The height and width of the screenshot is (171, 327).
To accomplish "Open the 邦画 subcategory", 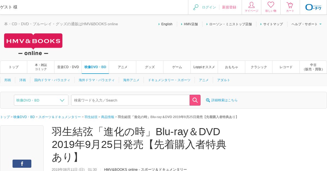I will pyautogui.click(x=8, y=80).
